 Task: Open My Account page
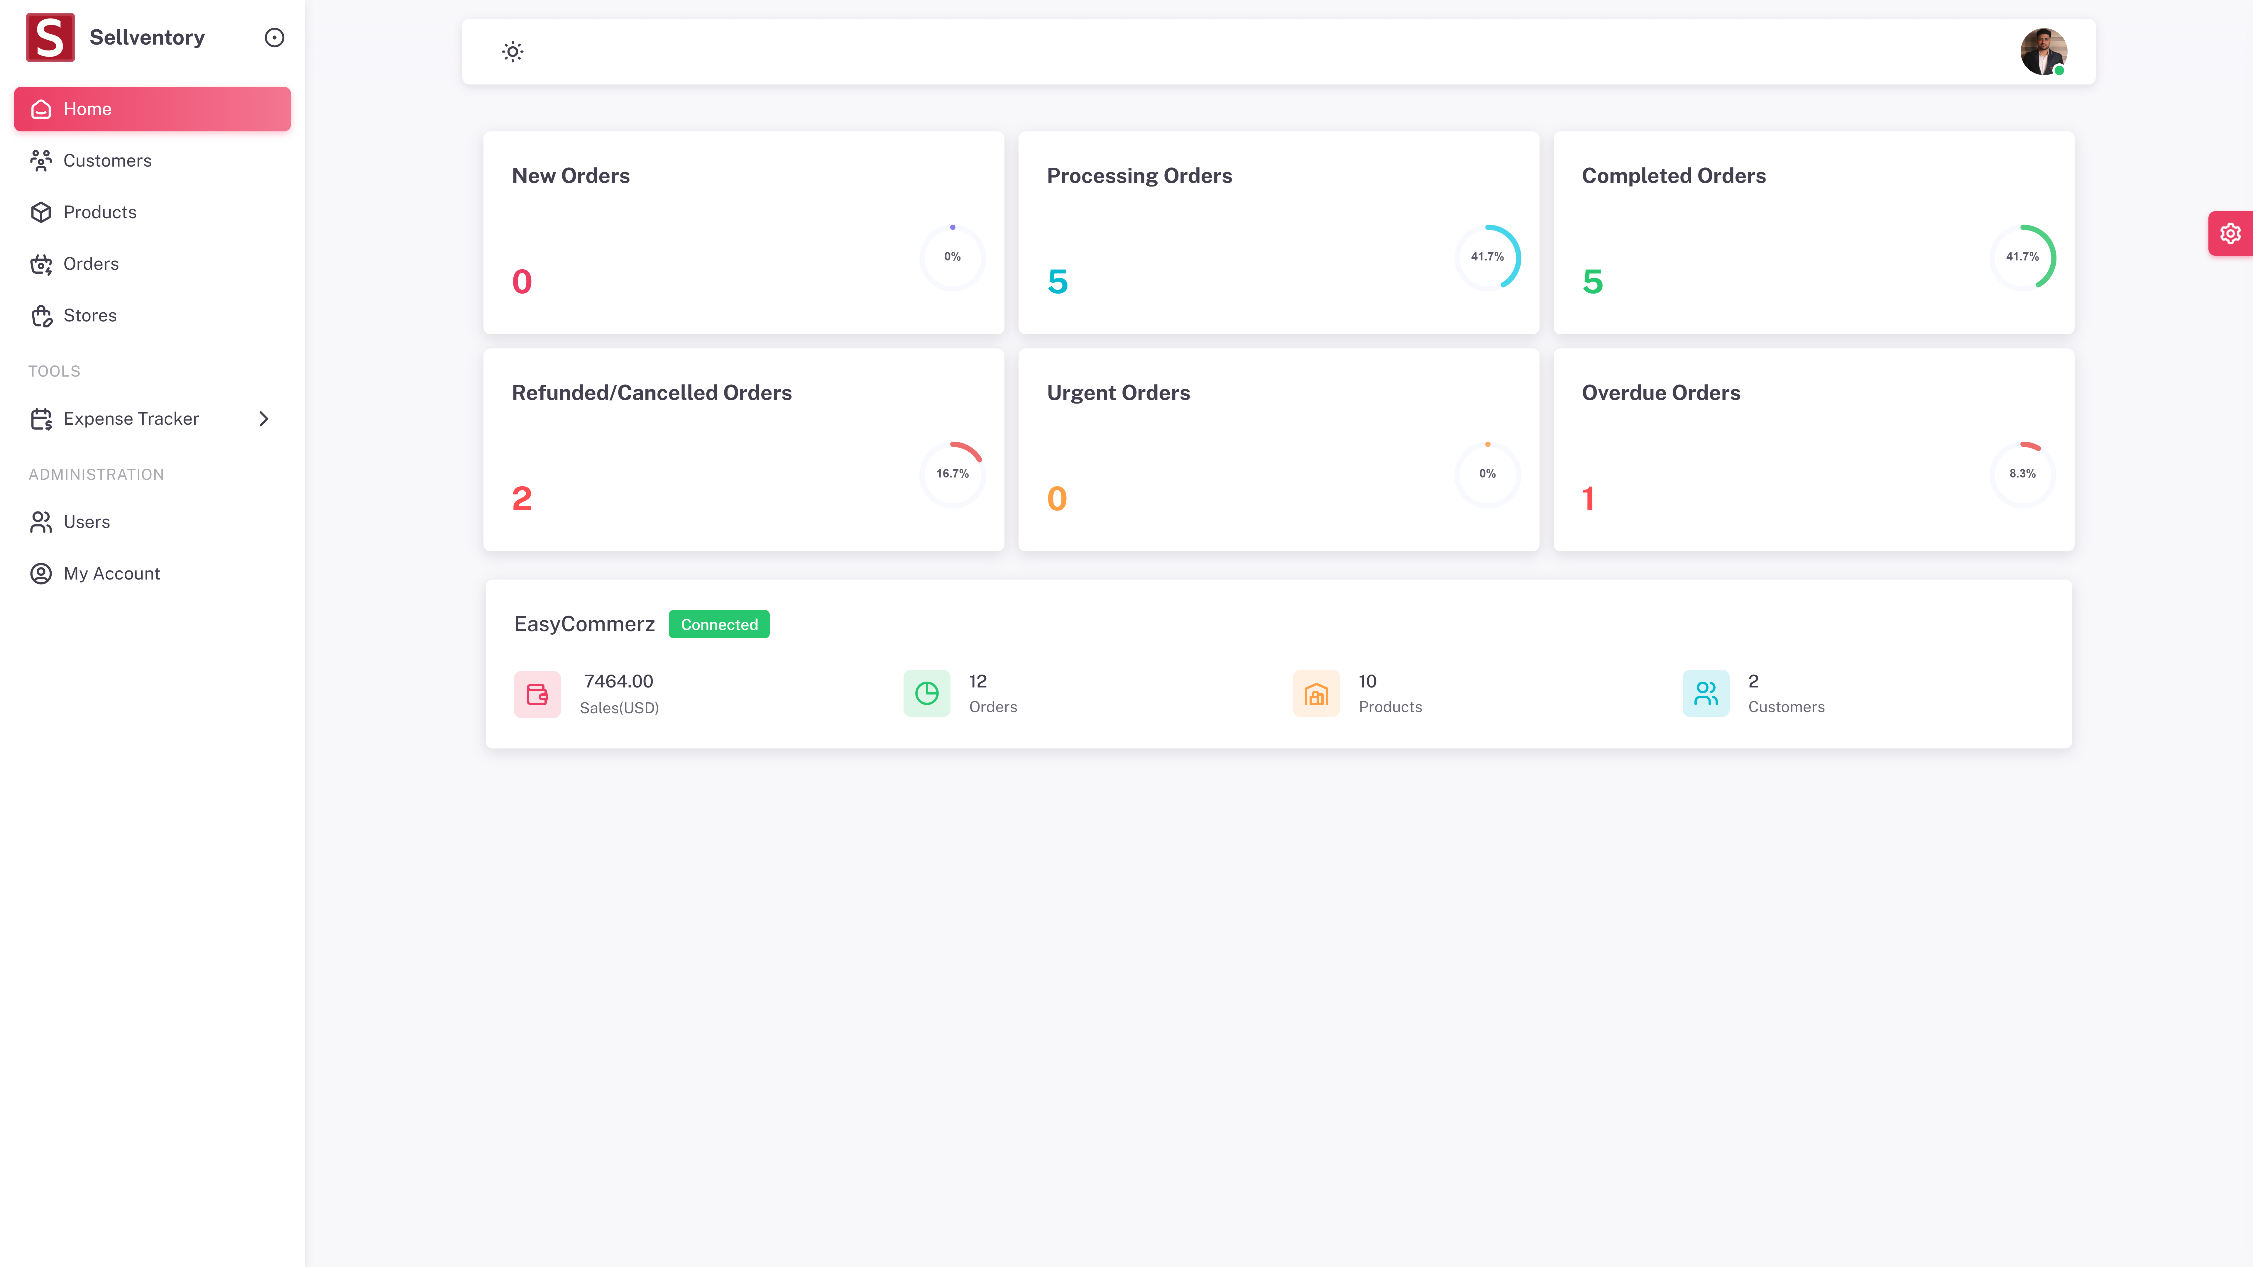tap(111, 574)
